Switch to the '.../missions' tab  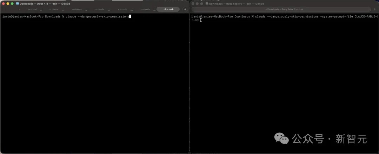[x=76, y=9]
